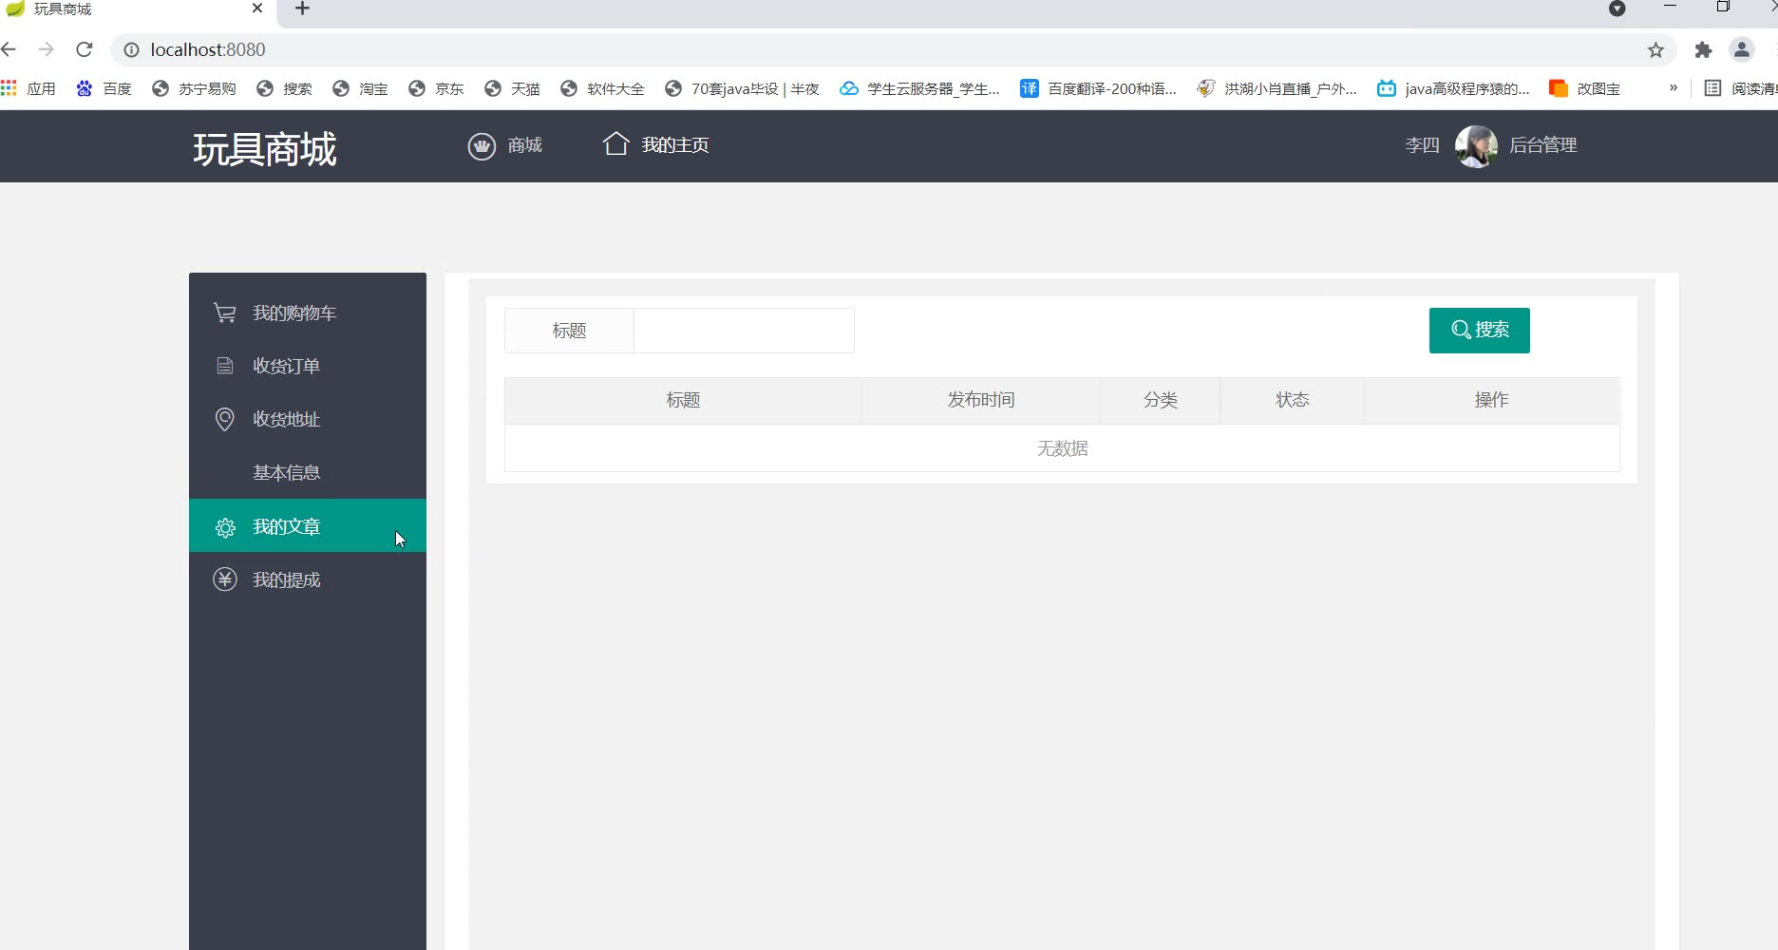
Task: Click the 状态 column header
Action: (x=1293, y=400)
